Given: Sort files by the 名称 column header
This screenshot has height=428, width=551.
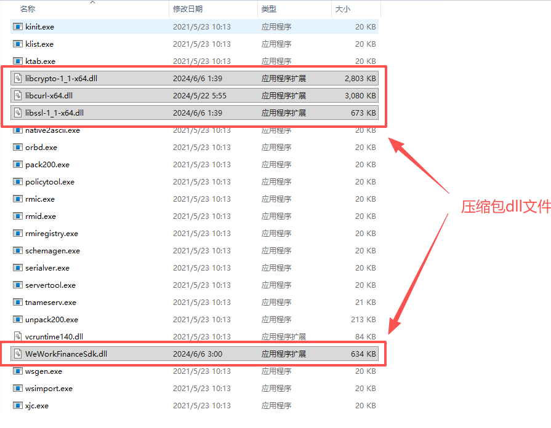Looking at the screenshot, I should click(28, 9).
